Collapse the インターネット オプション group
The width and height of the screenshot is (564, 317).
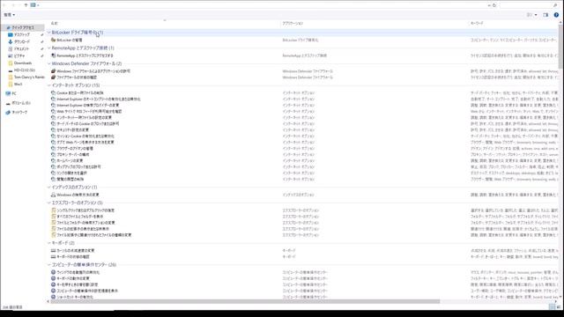(49, 85)
